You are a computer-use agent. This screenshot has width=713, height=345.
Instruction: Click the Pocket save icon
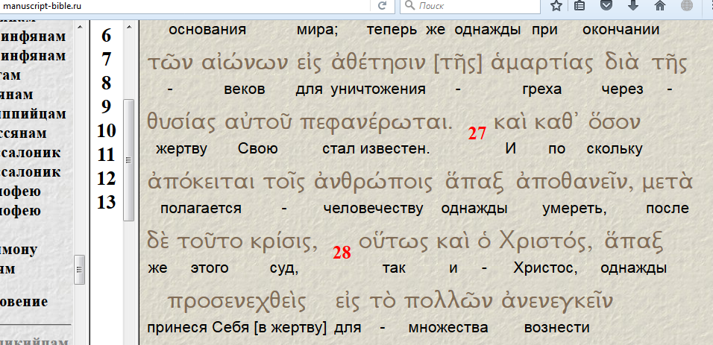coord(607,6)
